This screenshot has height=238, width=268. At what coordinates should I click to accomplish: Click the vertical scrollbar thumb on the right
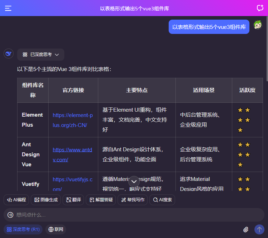pyautogui.click(x=267, y=49)
